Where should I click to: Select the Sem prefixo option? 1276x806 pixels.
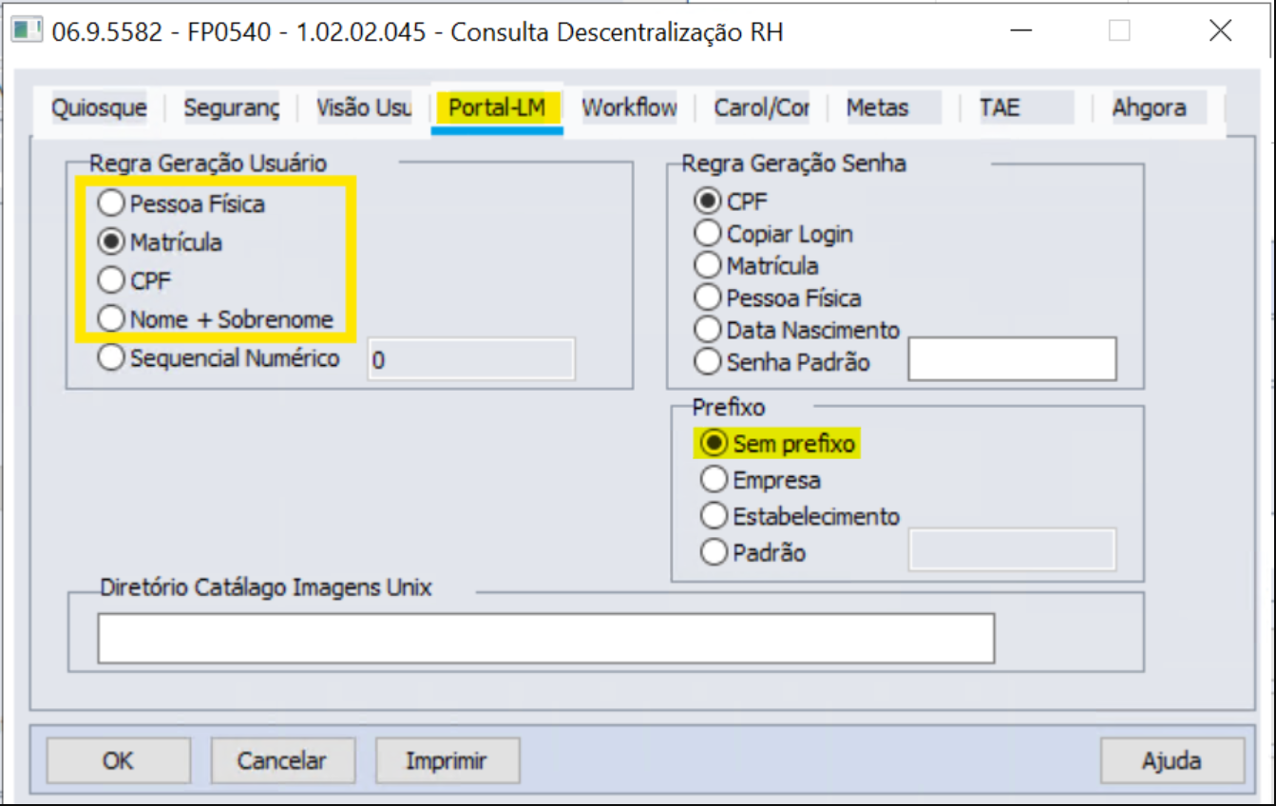pos(714,444)
